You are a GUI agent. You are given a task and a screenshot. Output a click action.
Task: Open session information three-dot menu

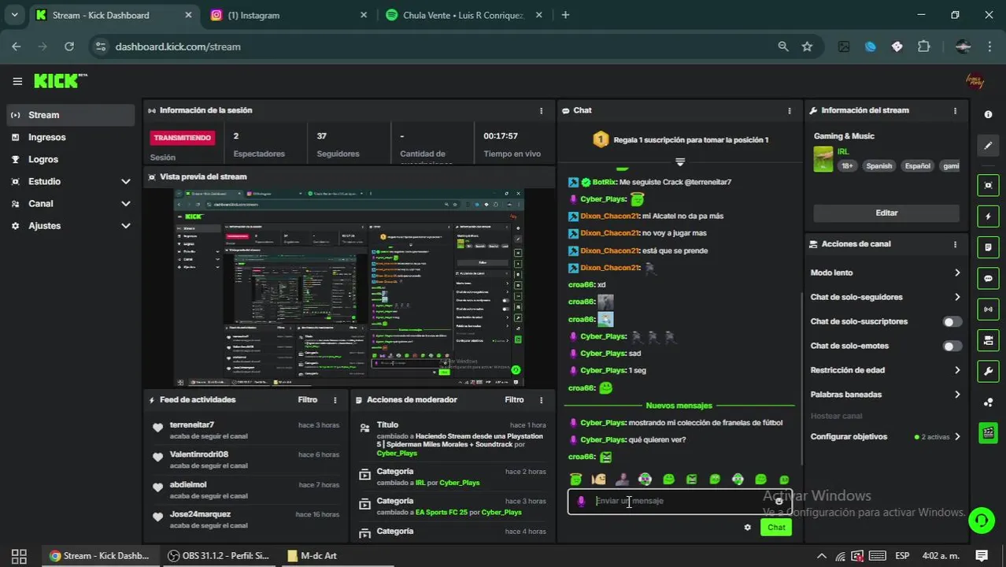pos(541,111)
